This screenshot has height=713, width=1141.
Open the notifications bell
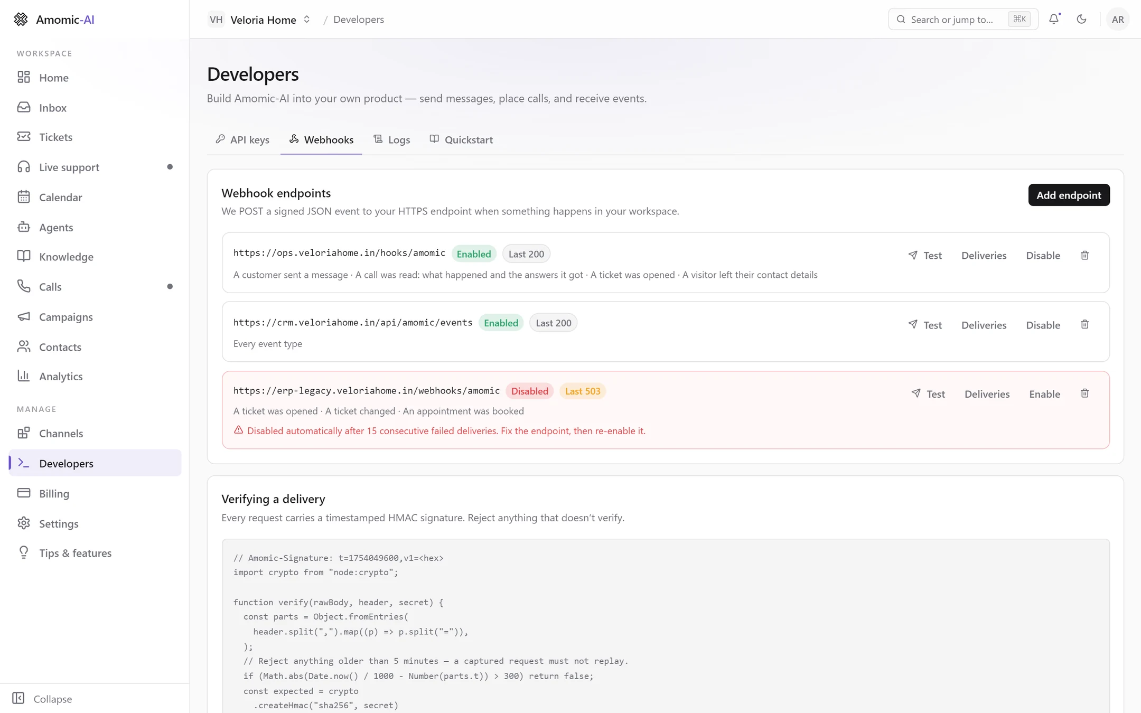(x=1054, y=19)
